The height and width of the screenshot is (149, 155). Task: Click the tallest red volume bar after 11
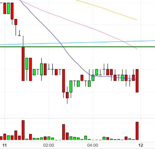[x=23, y=130]
